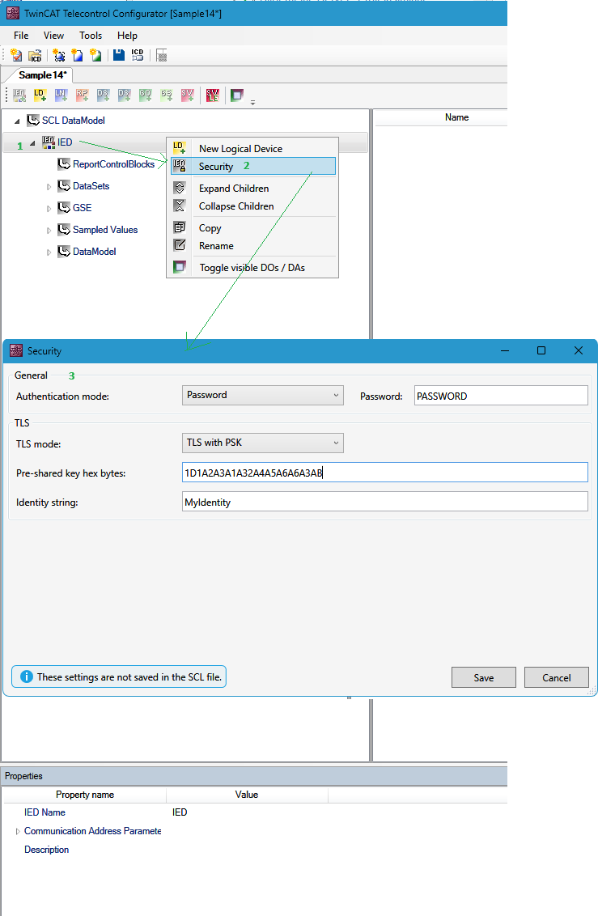Click the new green document icon
598x916 pixels.
[95, 56]
